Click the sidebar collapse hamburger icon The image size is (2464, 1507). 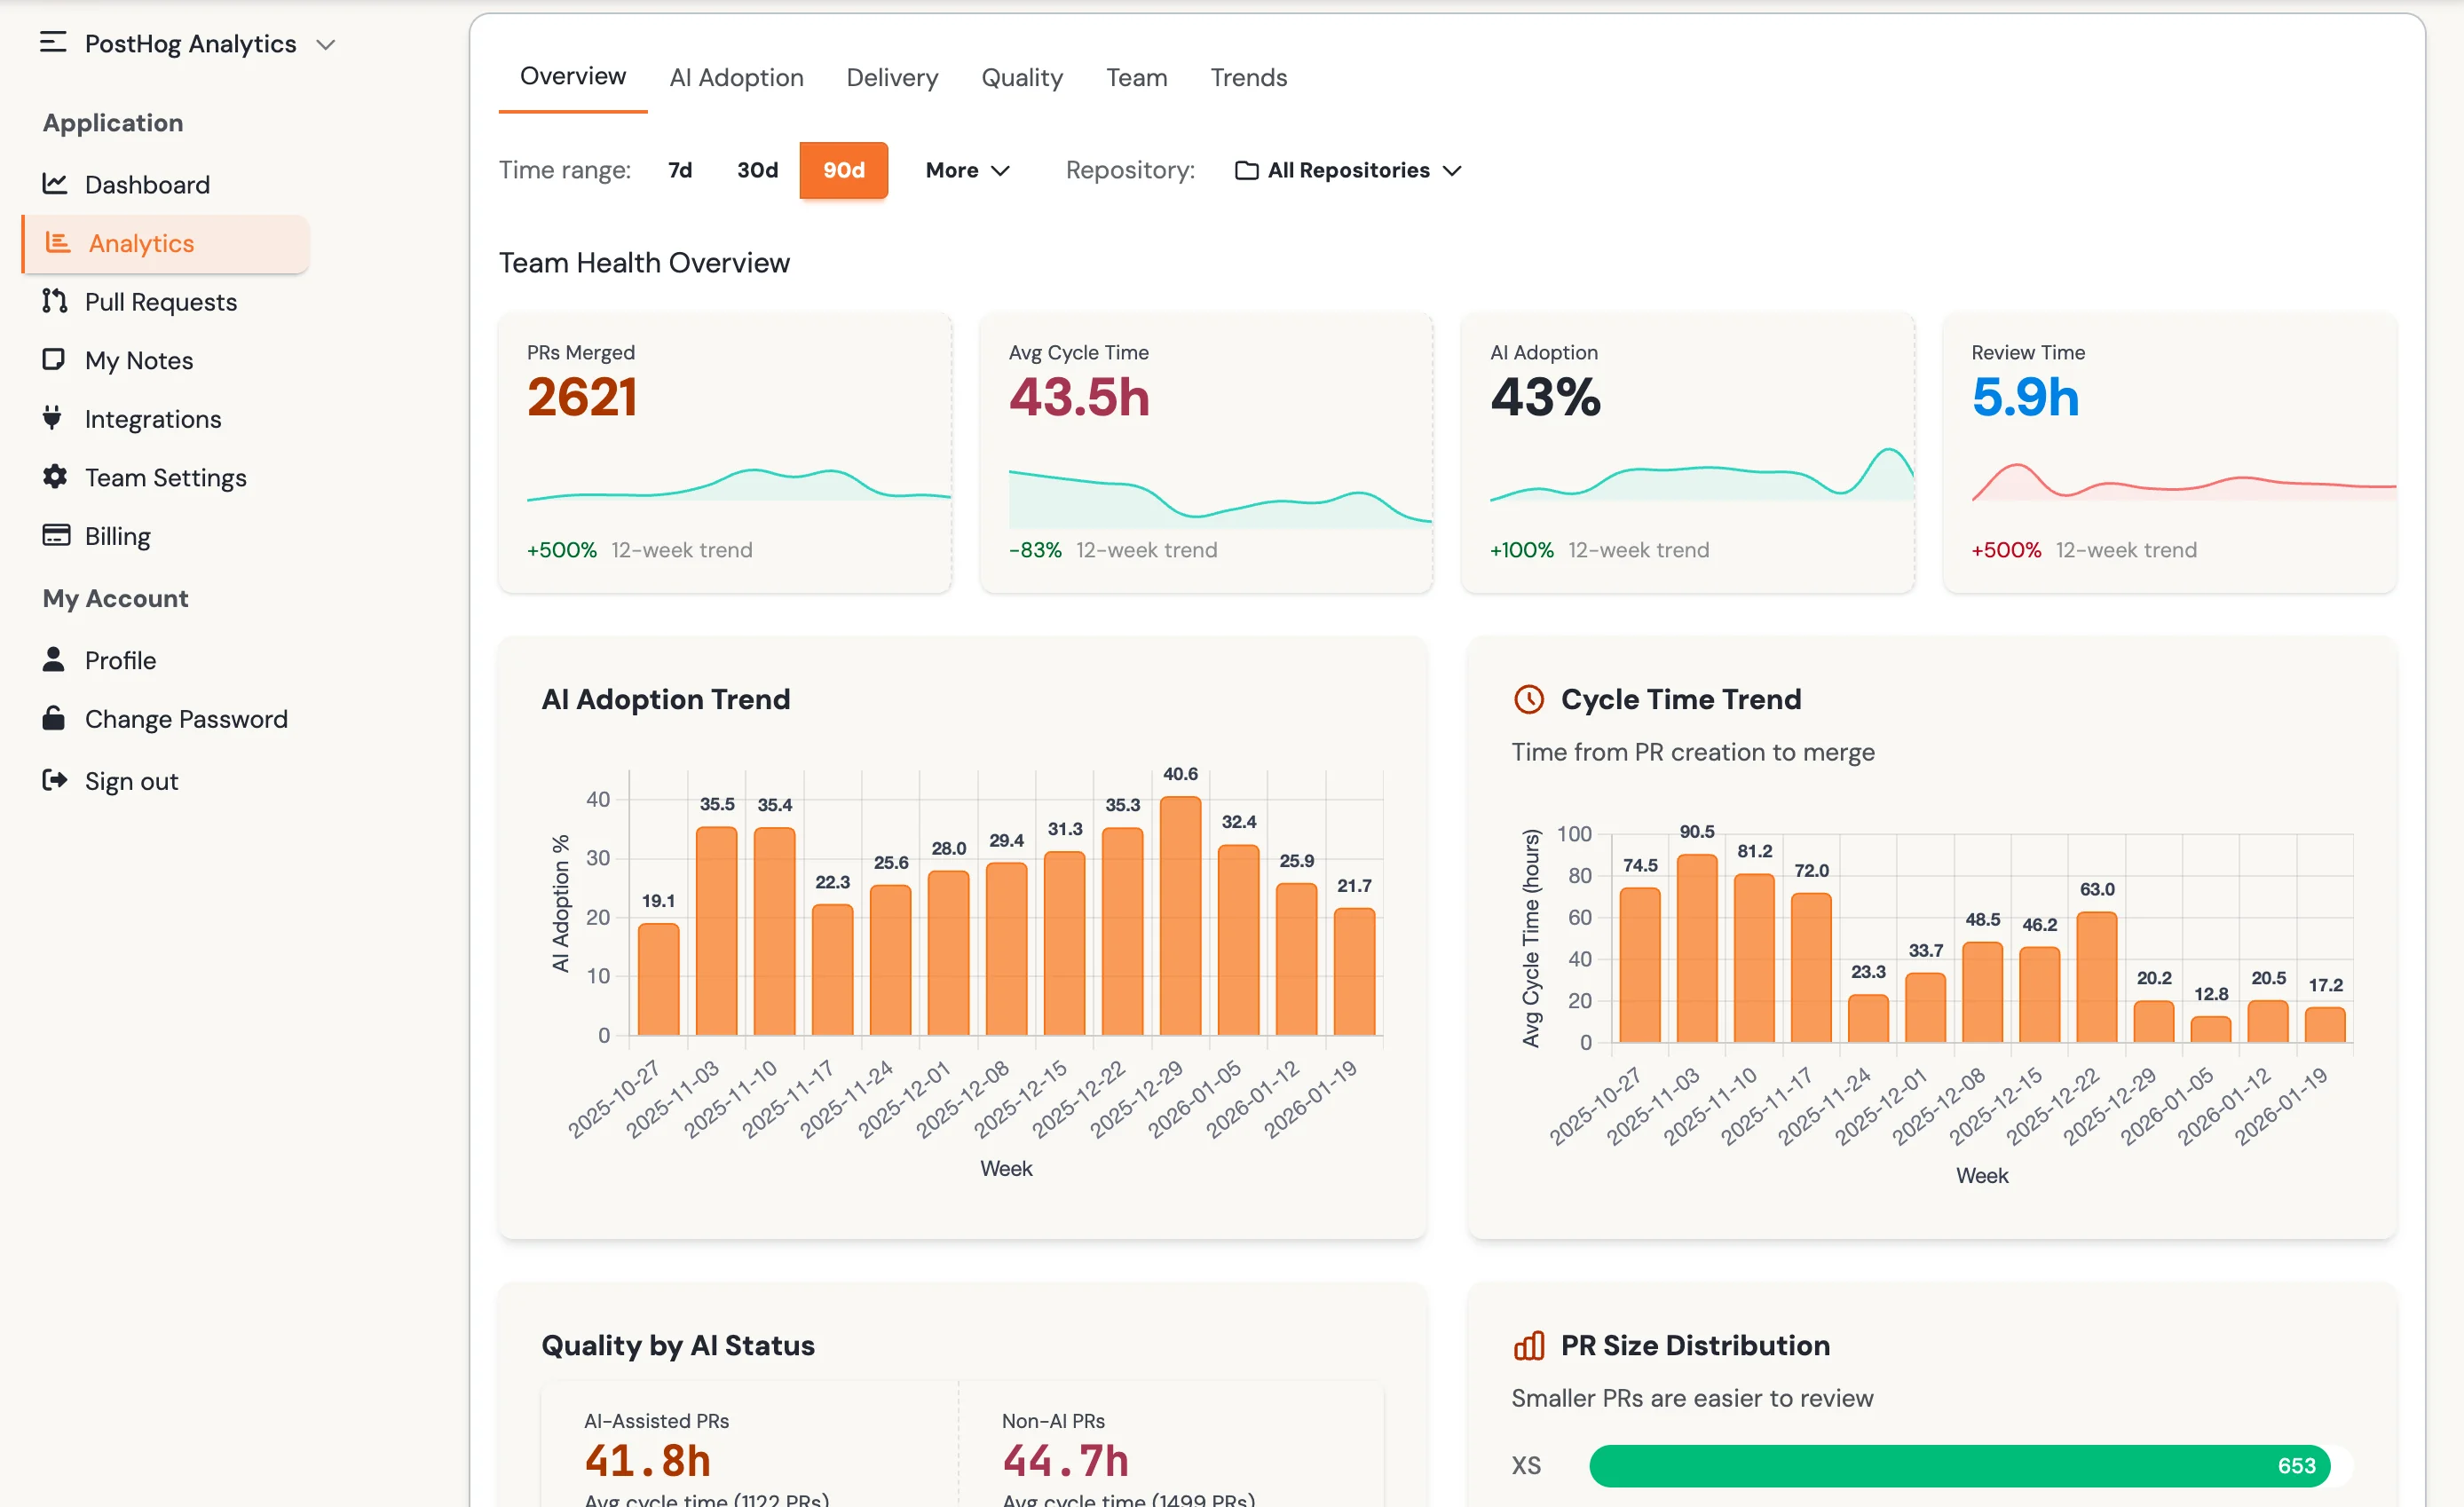tap(53, 42)
